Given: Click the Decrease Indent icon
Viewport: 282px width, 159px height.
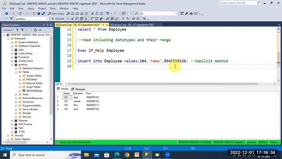Looking at the screenshot, I should pyautogui.click(x=134, y=19).
